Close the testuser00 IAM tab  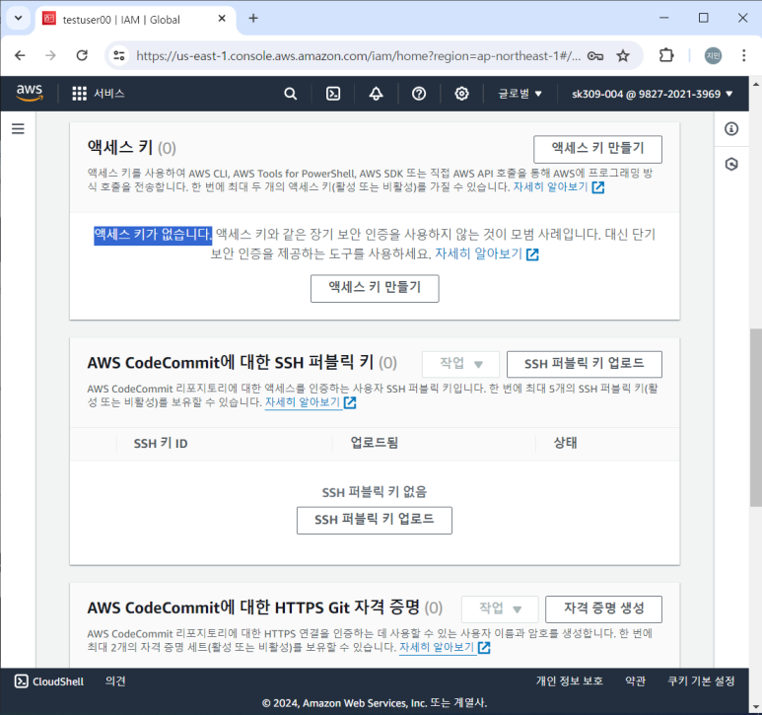click(x=222, y=19)
